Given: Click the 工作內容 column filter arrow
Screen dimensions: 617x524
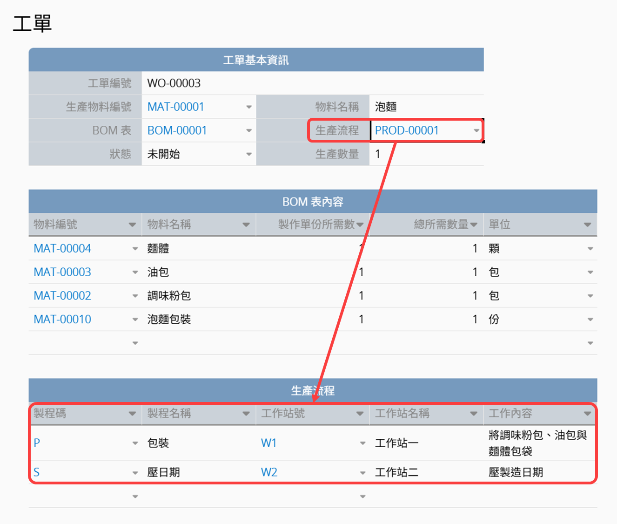Looking at the screenshot, I should pyautogui.click(x=587, y=414).
